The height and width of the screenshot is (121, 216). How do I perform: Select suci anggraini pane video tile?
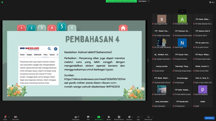[x=162, y=19]
